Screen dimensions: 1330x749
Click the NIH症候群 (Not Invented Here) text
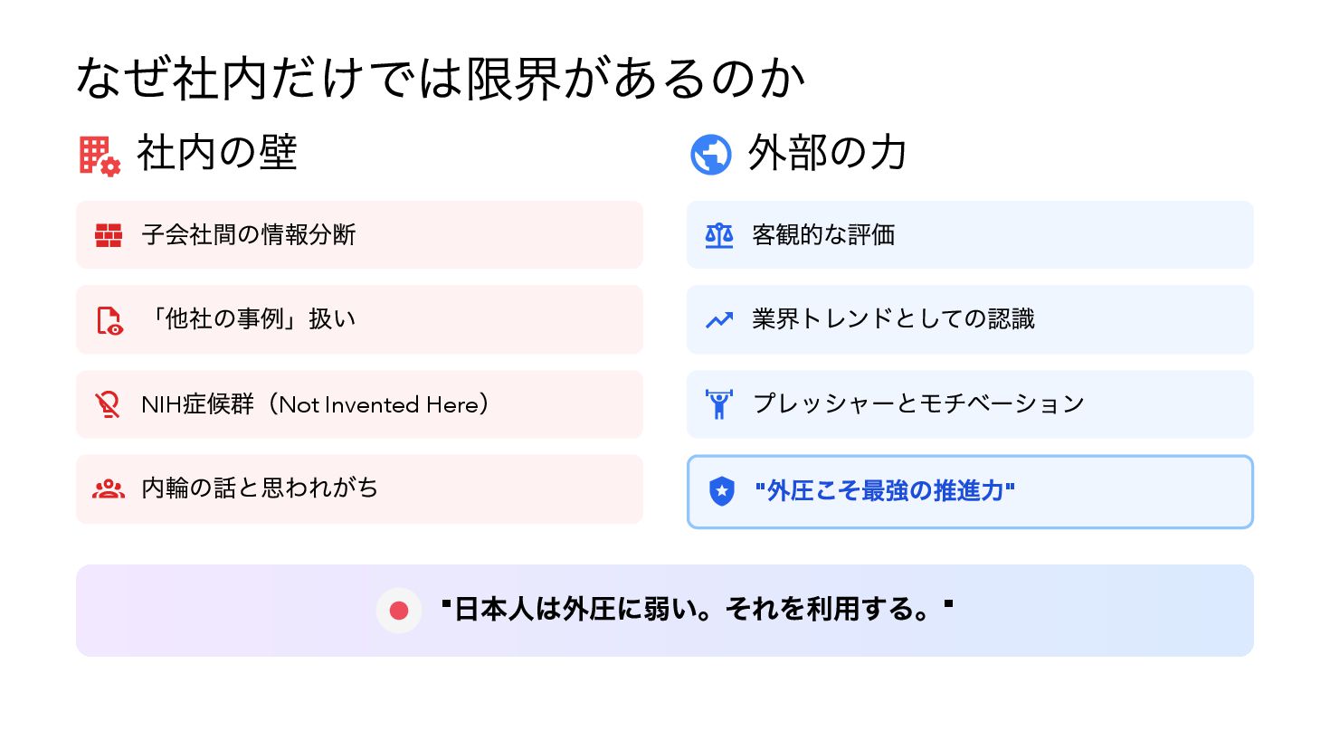[315, 404]
